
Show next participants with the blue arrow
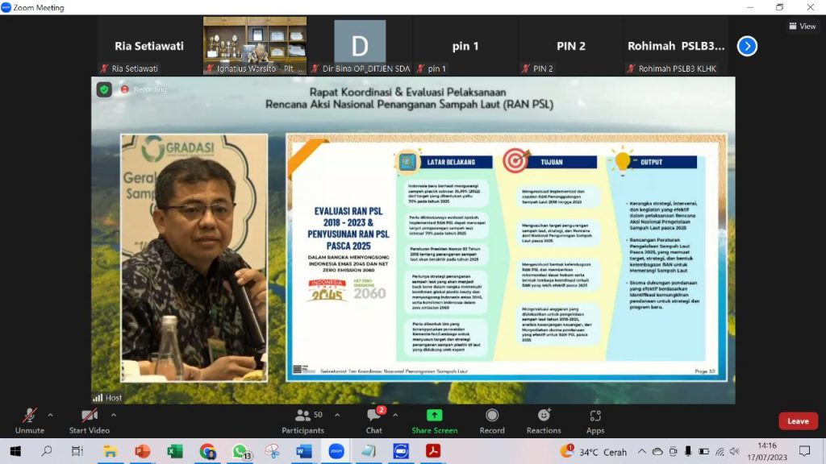748,47
